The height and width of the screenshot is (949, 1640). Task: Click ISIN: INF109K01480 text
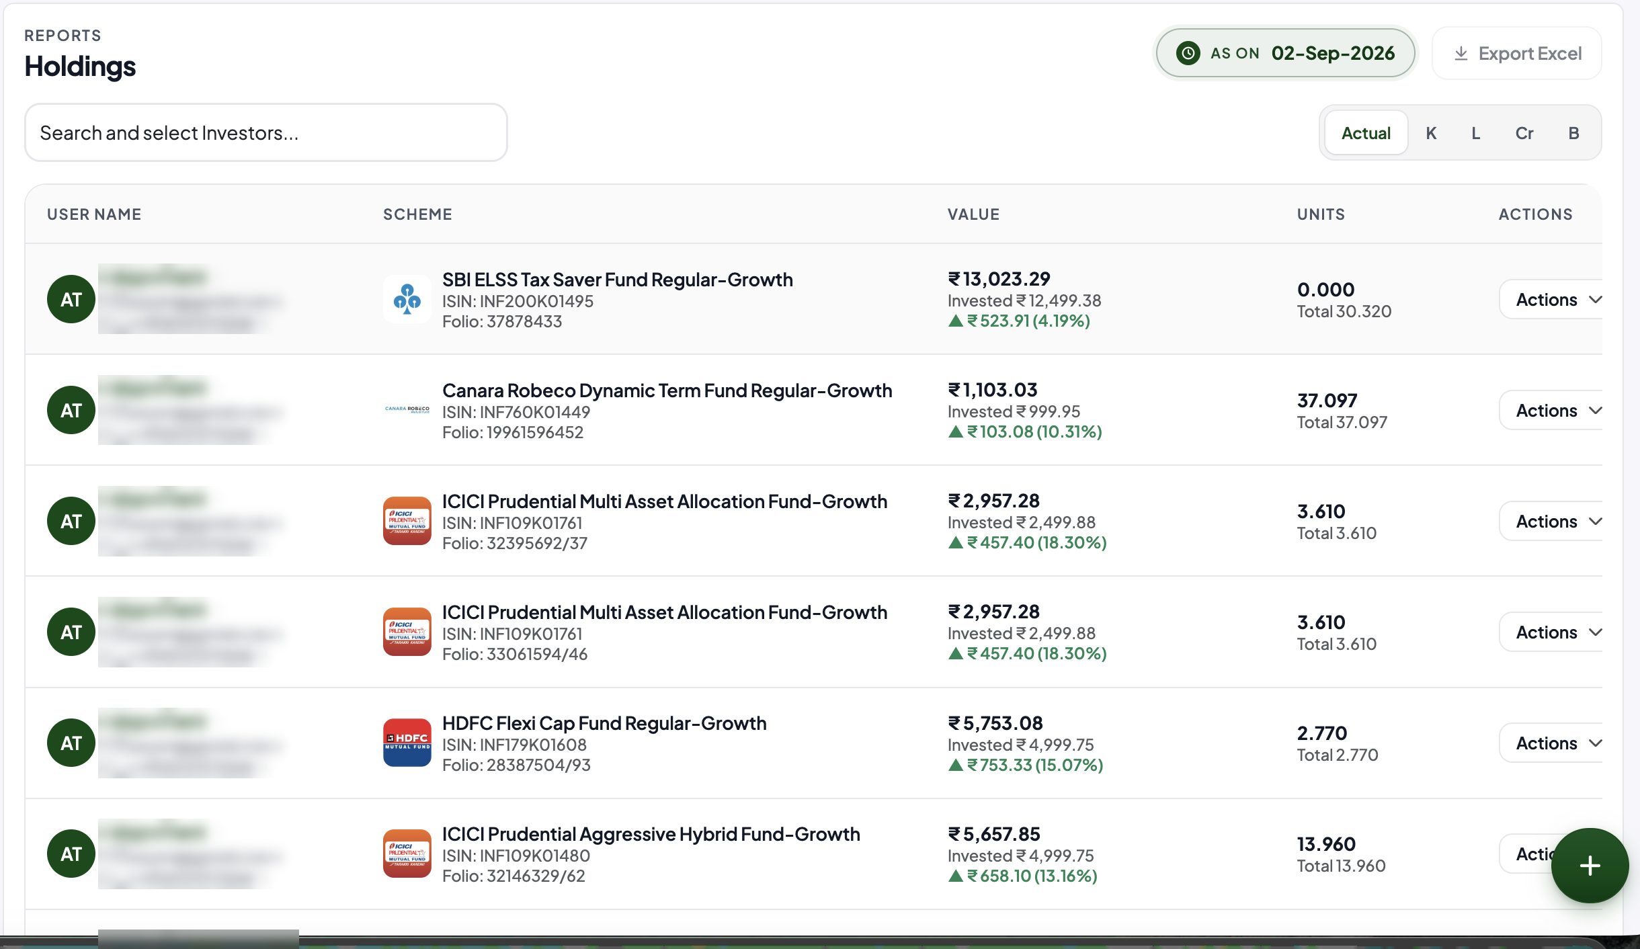tap(516, 856)
